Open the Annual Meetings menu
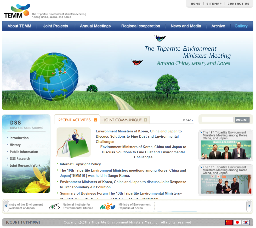The image size is (256, 228). tap(95, 26)
